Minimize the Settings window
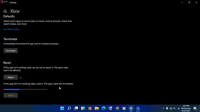200x112 pixels. 182,2
